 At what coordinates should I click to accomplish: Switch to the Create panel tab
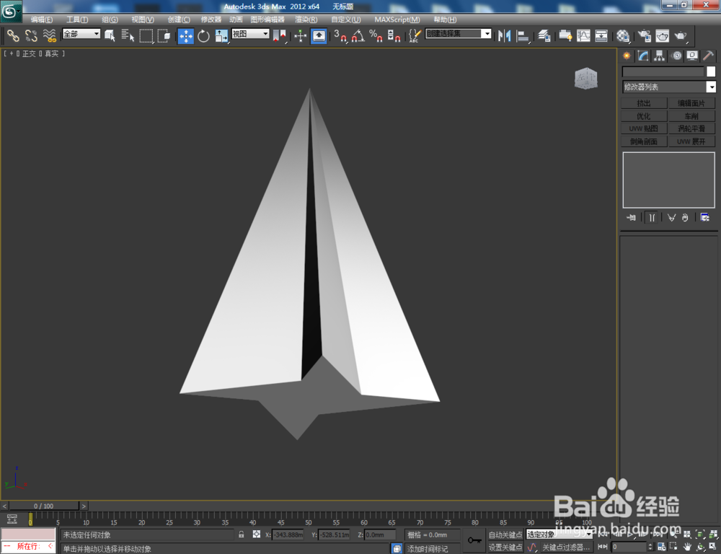(627, 56)
